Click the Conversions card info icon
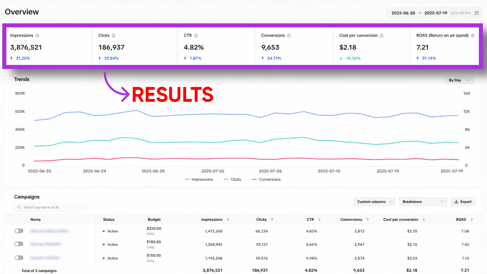The height and width of the screenshot is (274, 487). 289,36
